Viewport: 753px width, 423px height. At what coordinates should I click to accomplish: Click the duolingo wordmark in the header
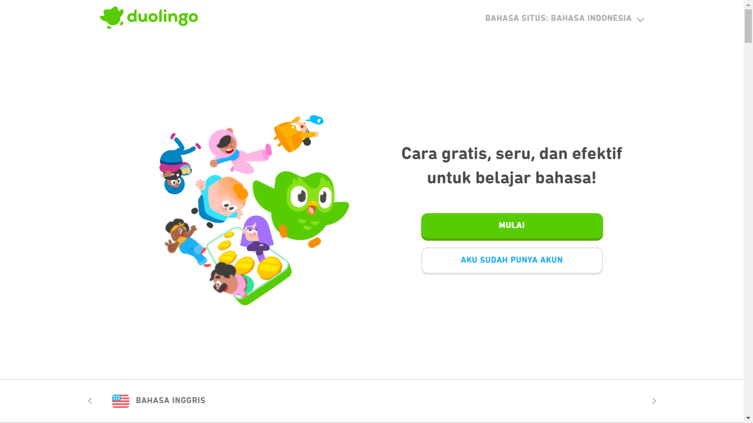pos(162,18)
